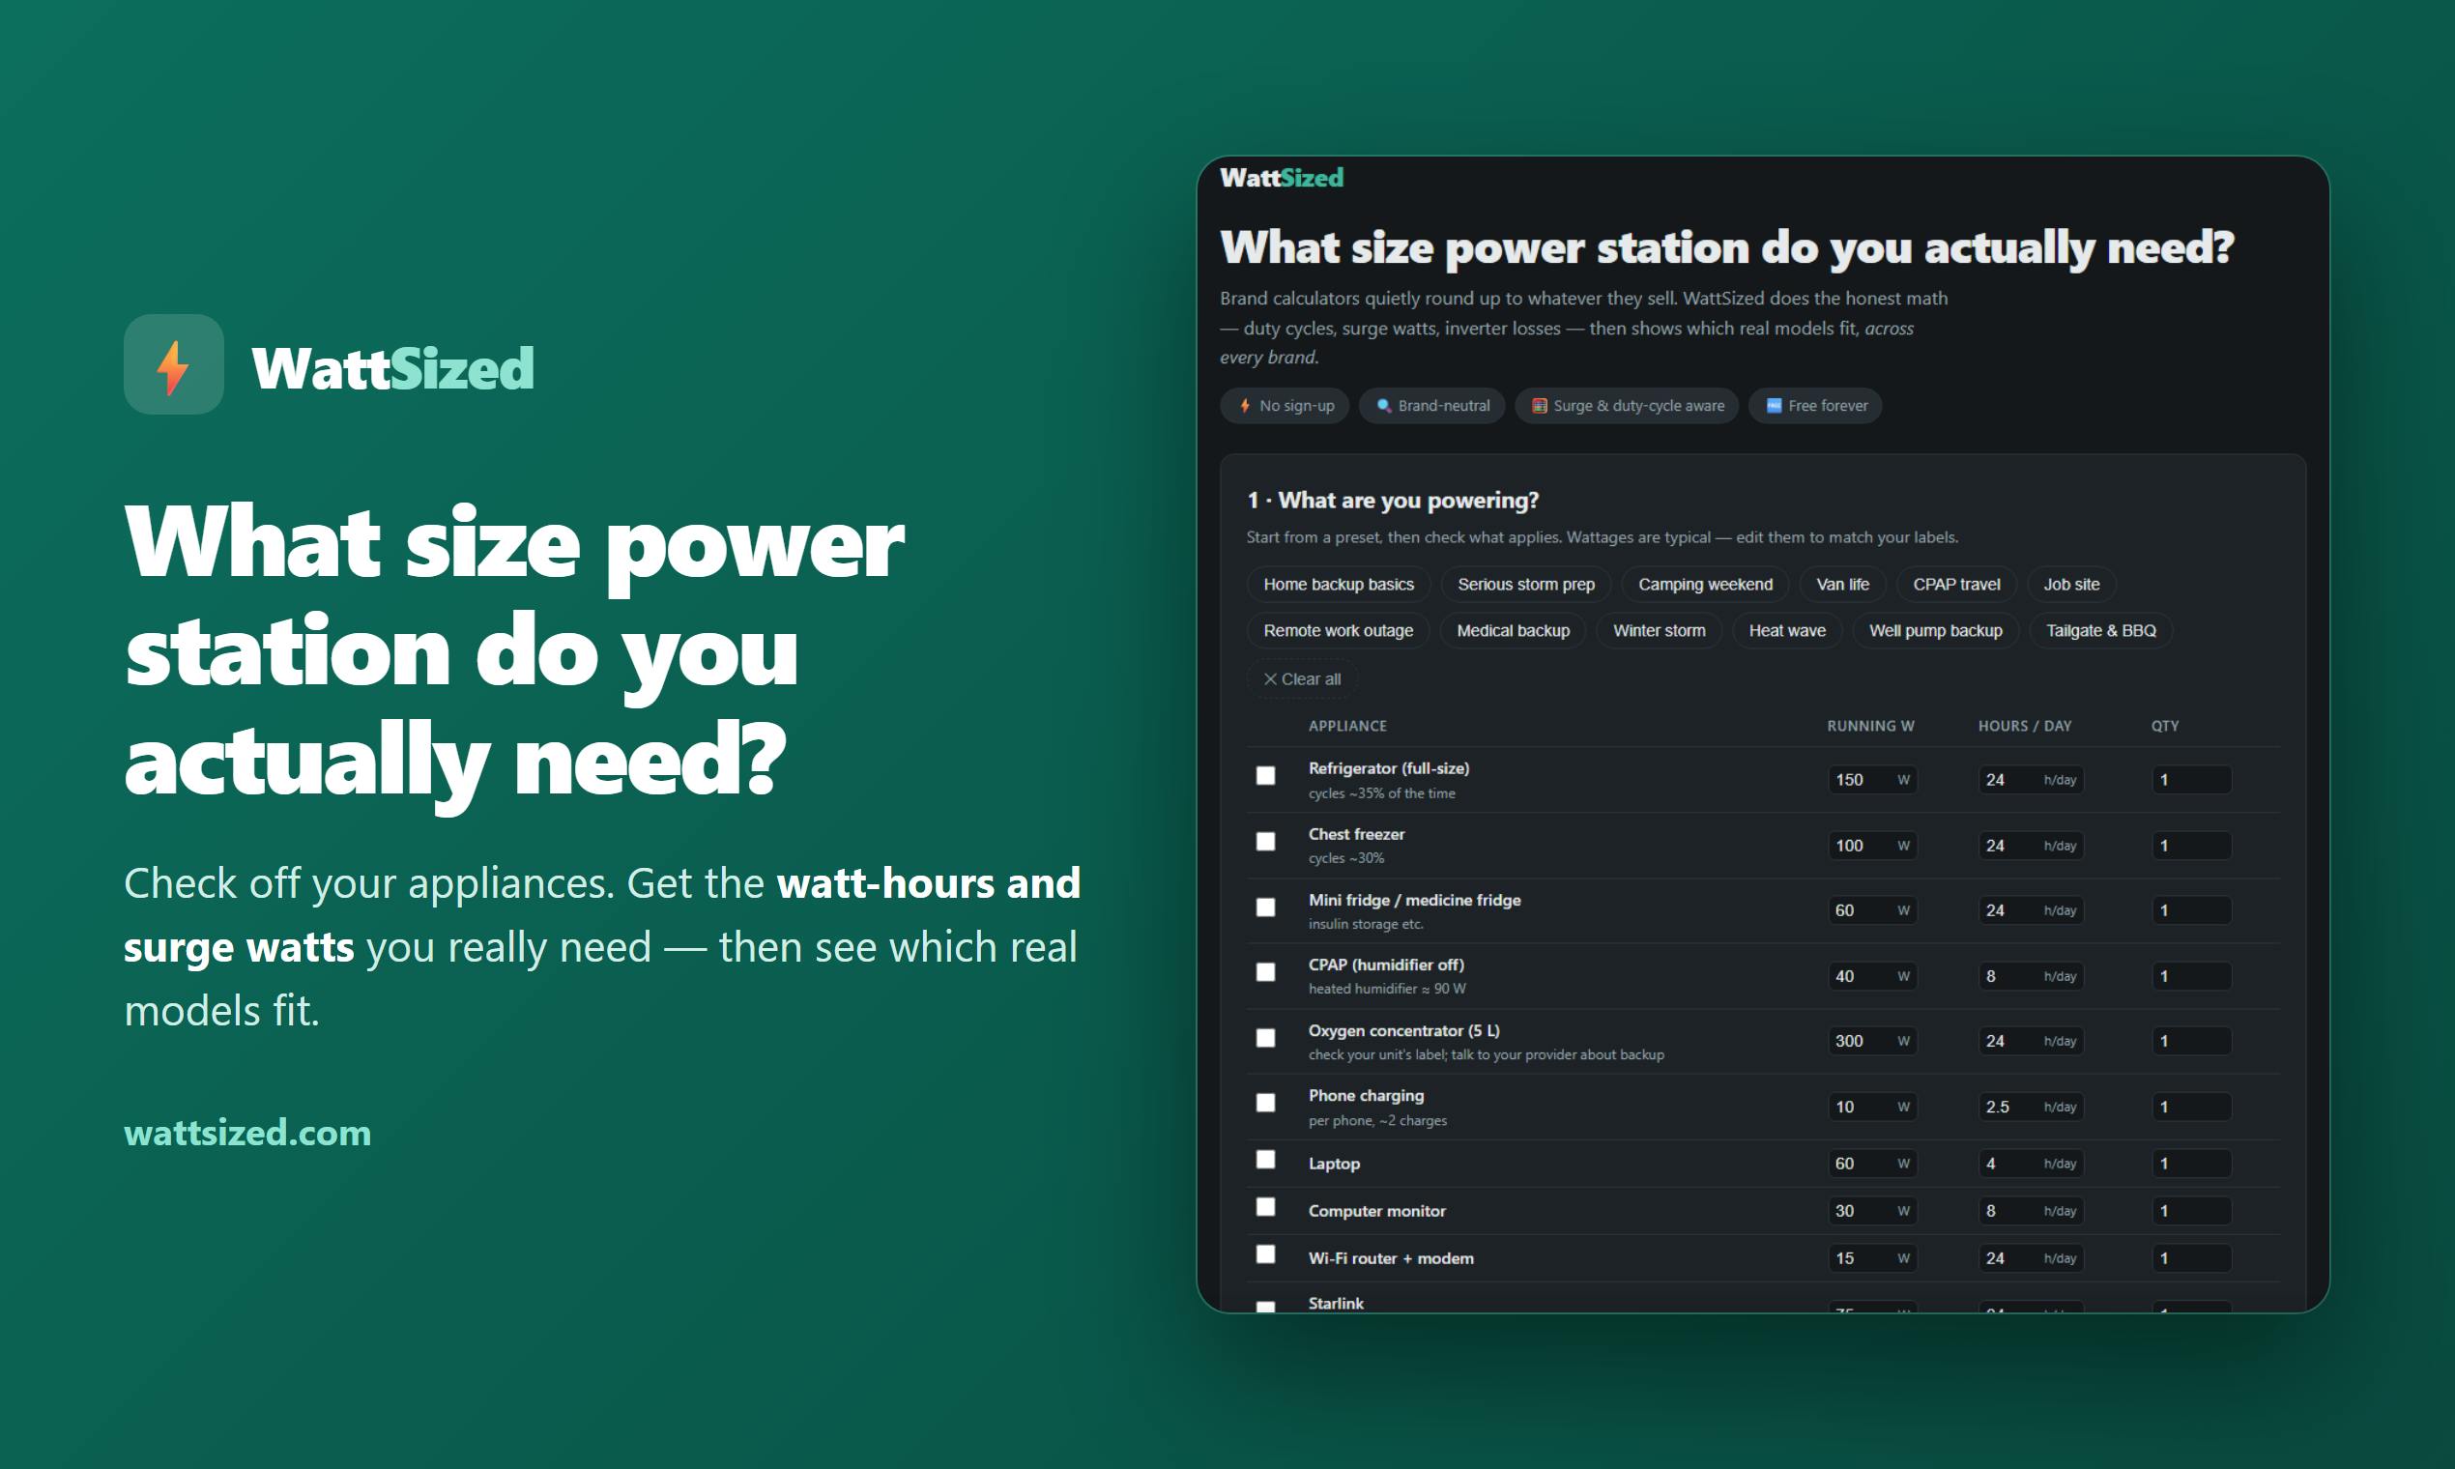Choose the Winter storm preset
The width and height of the screenshot is (2455, 1469).
tap(1660, 630)
